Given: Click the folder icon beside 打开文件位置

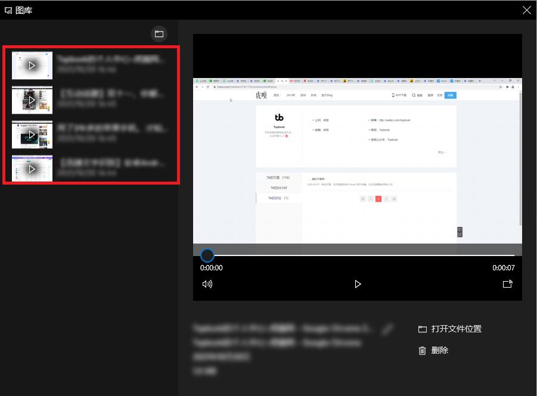Looking at the screenshot, I should (x=423, y=328).
